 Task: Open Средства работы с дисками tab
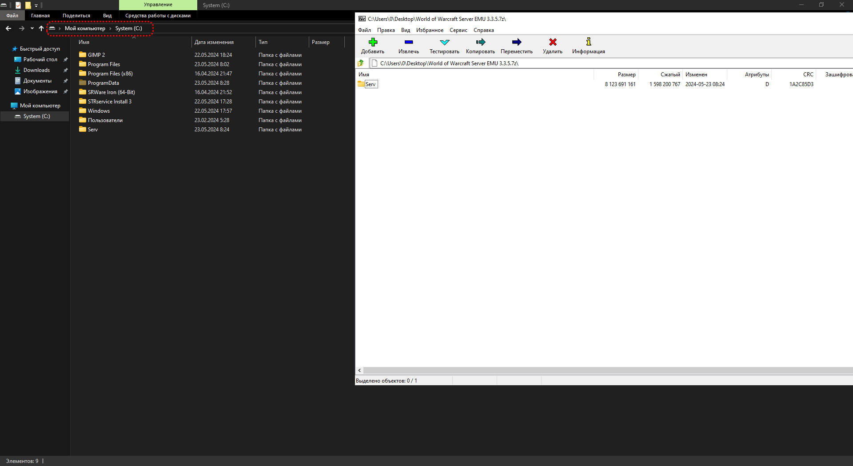158,16
